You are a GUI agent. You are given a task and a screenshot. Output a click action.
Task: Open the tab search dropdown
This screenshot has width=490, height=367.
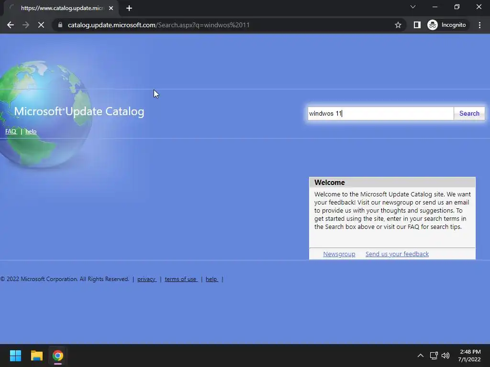coord(413,7)
